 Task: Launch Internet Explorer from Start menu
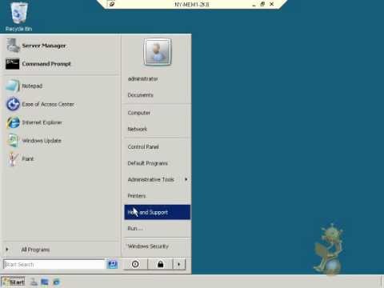(62, 122)
